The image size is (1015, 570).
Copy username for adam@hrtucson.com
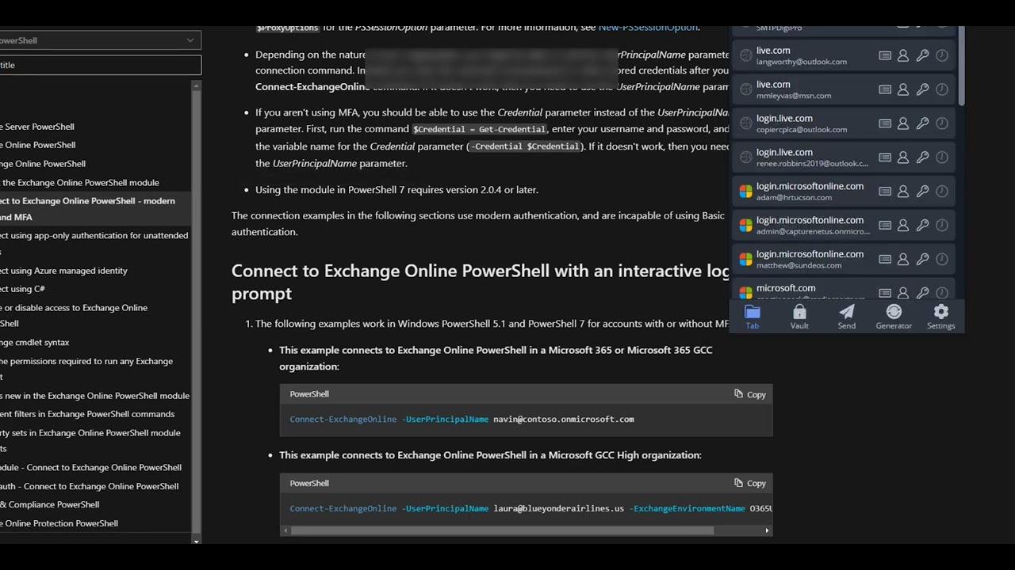(x=903, y=192)
